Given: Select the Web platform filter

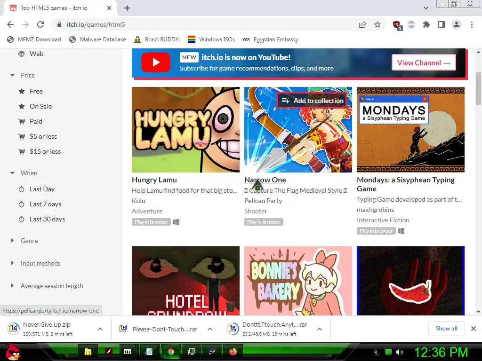Looking at the screenshot, I should coord(31,54).
